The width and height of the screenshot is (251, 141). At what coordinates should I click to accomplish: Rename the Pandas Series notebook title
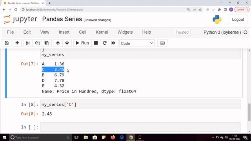click(62, 19)
